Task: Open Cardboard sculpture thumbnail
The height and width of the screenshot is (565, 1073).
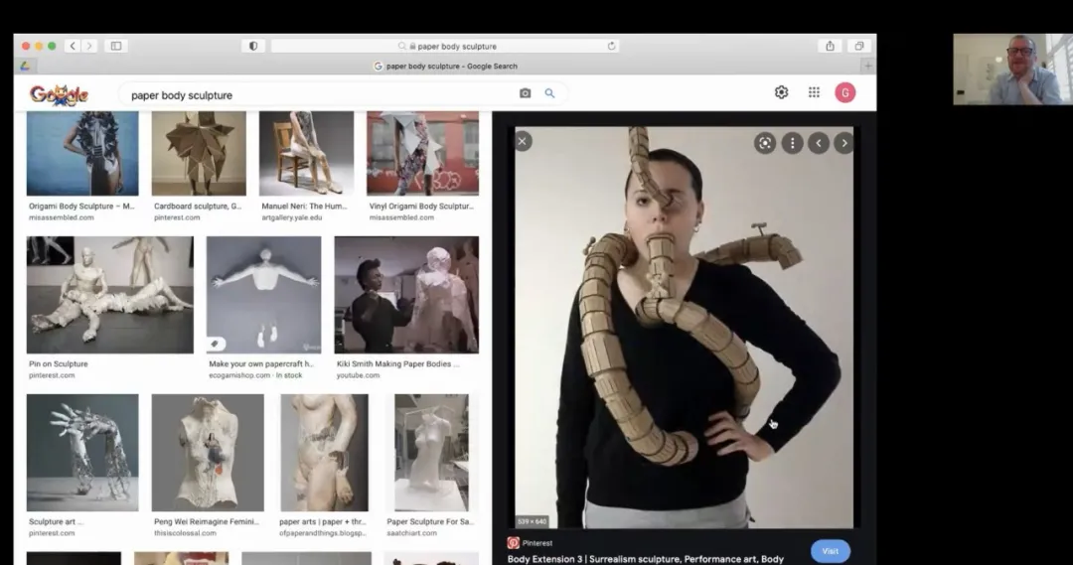Action: pyautogui.click(x=199, y=153)
